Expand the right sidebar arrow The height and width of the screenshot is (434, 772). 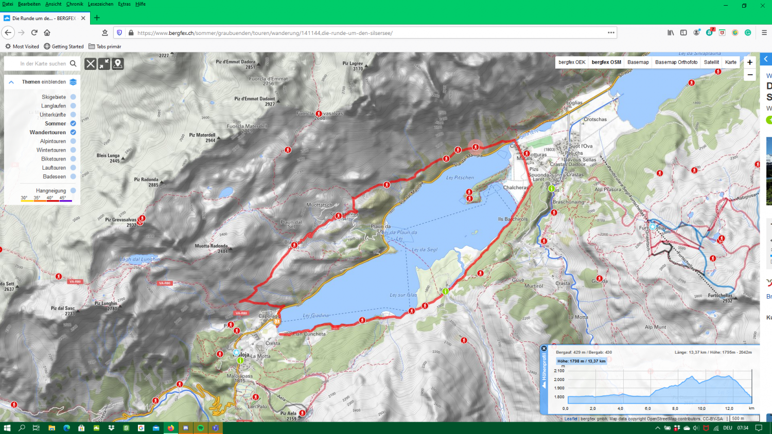[766, 59]
